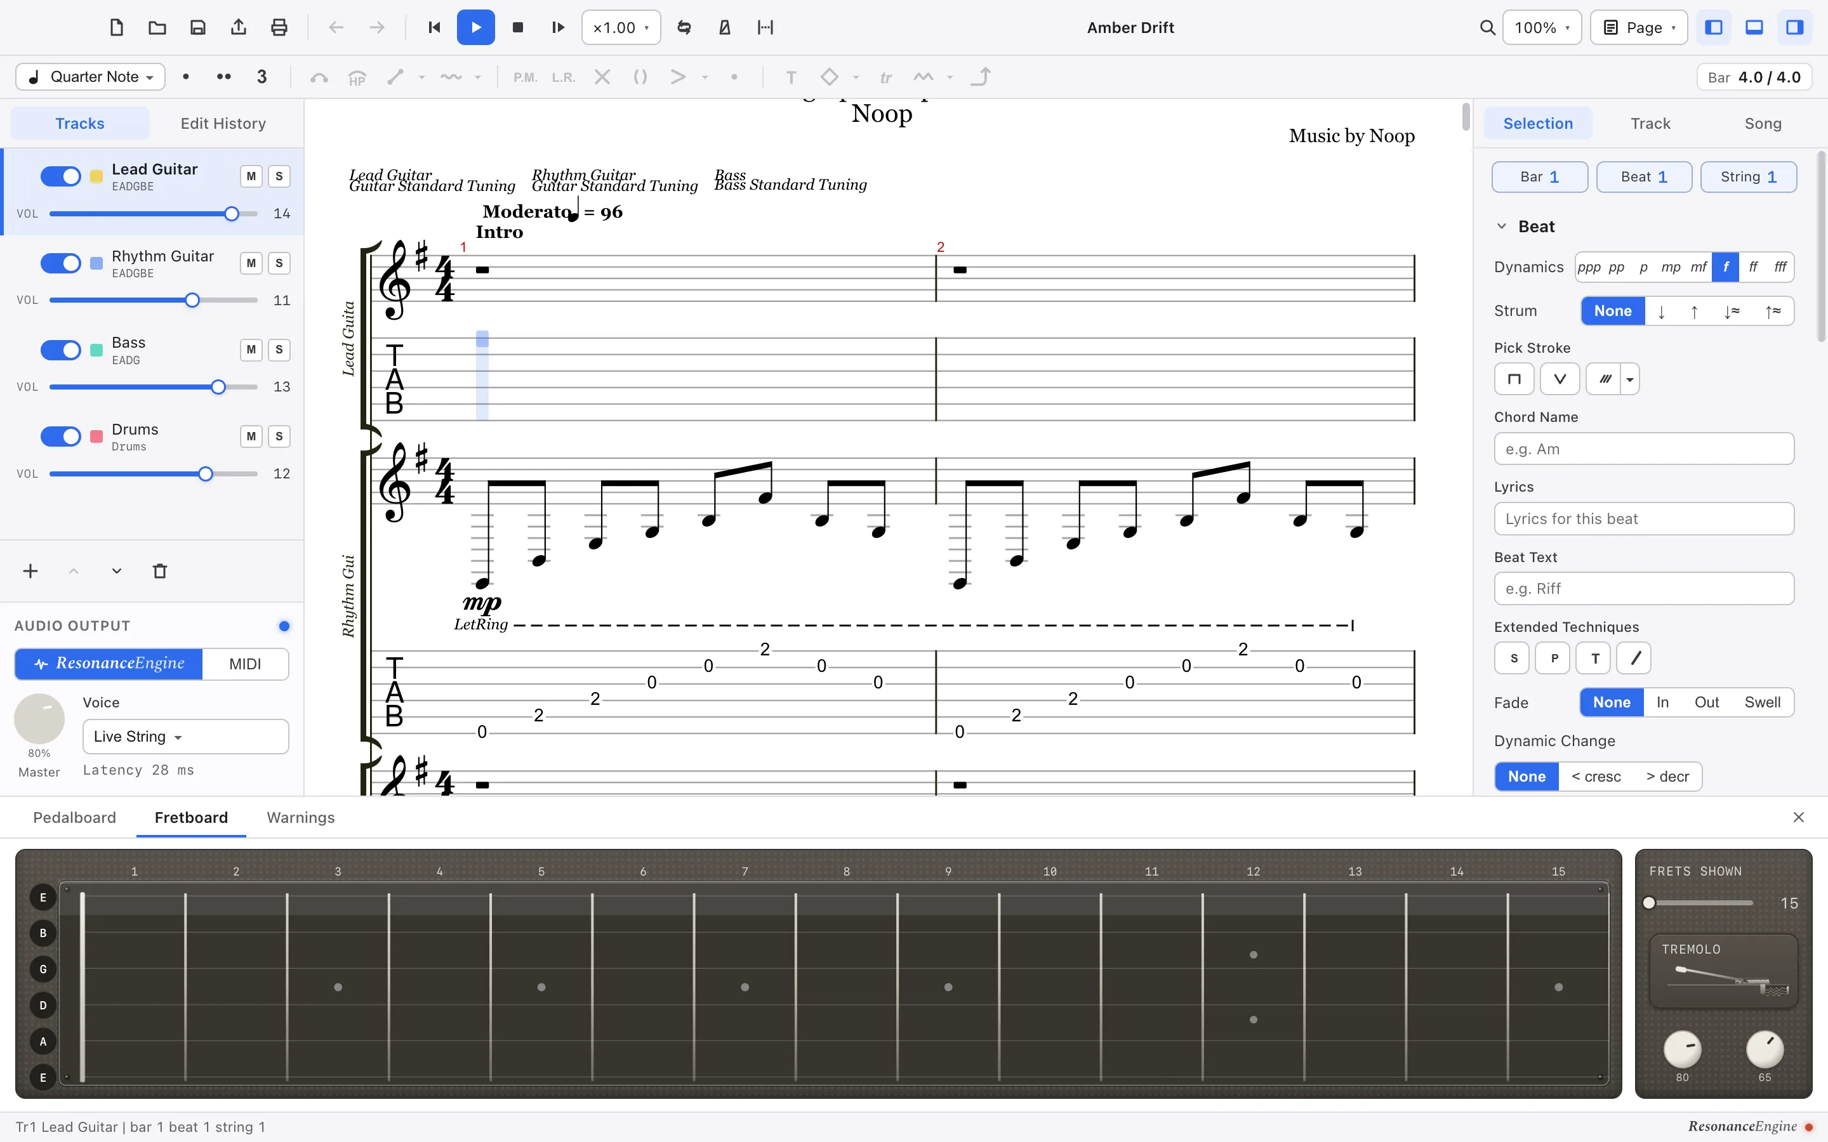Apply the triplet 3 tuplet
1828x1142 pixels.
[x=262, y=77]
